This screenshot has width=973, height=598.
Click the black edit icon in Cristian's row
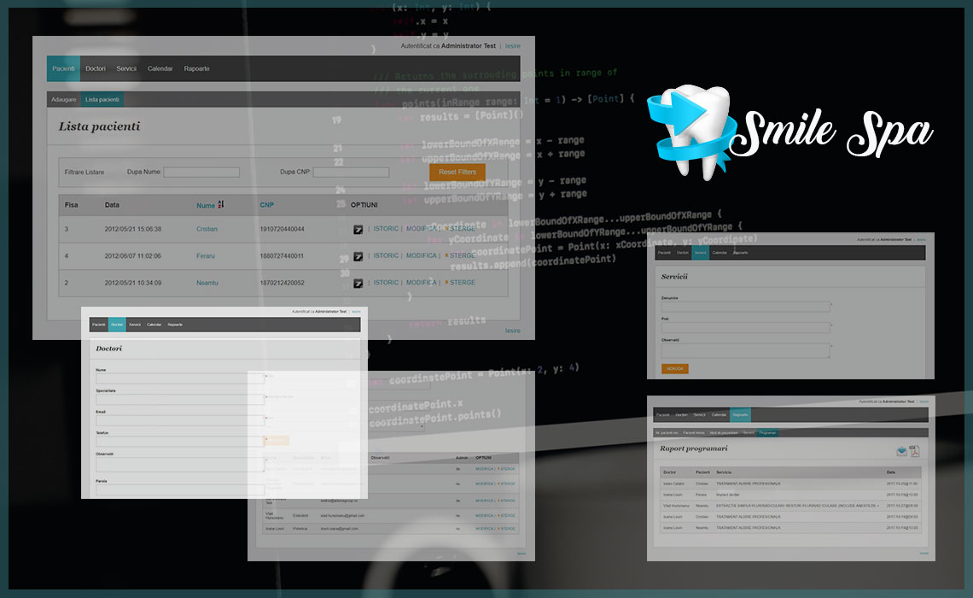click(358, 230)
